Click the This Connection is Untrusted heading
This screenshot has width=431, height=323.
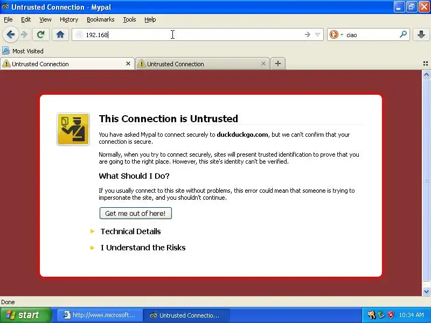point(168,118)
